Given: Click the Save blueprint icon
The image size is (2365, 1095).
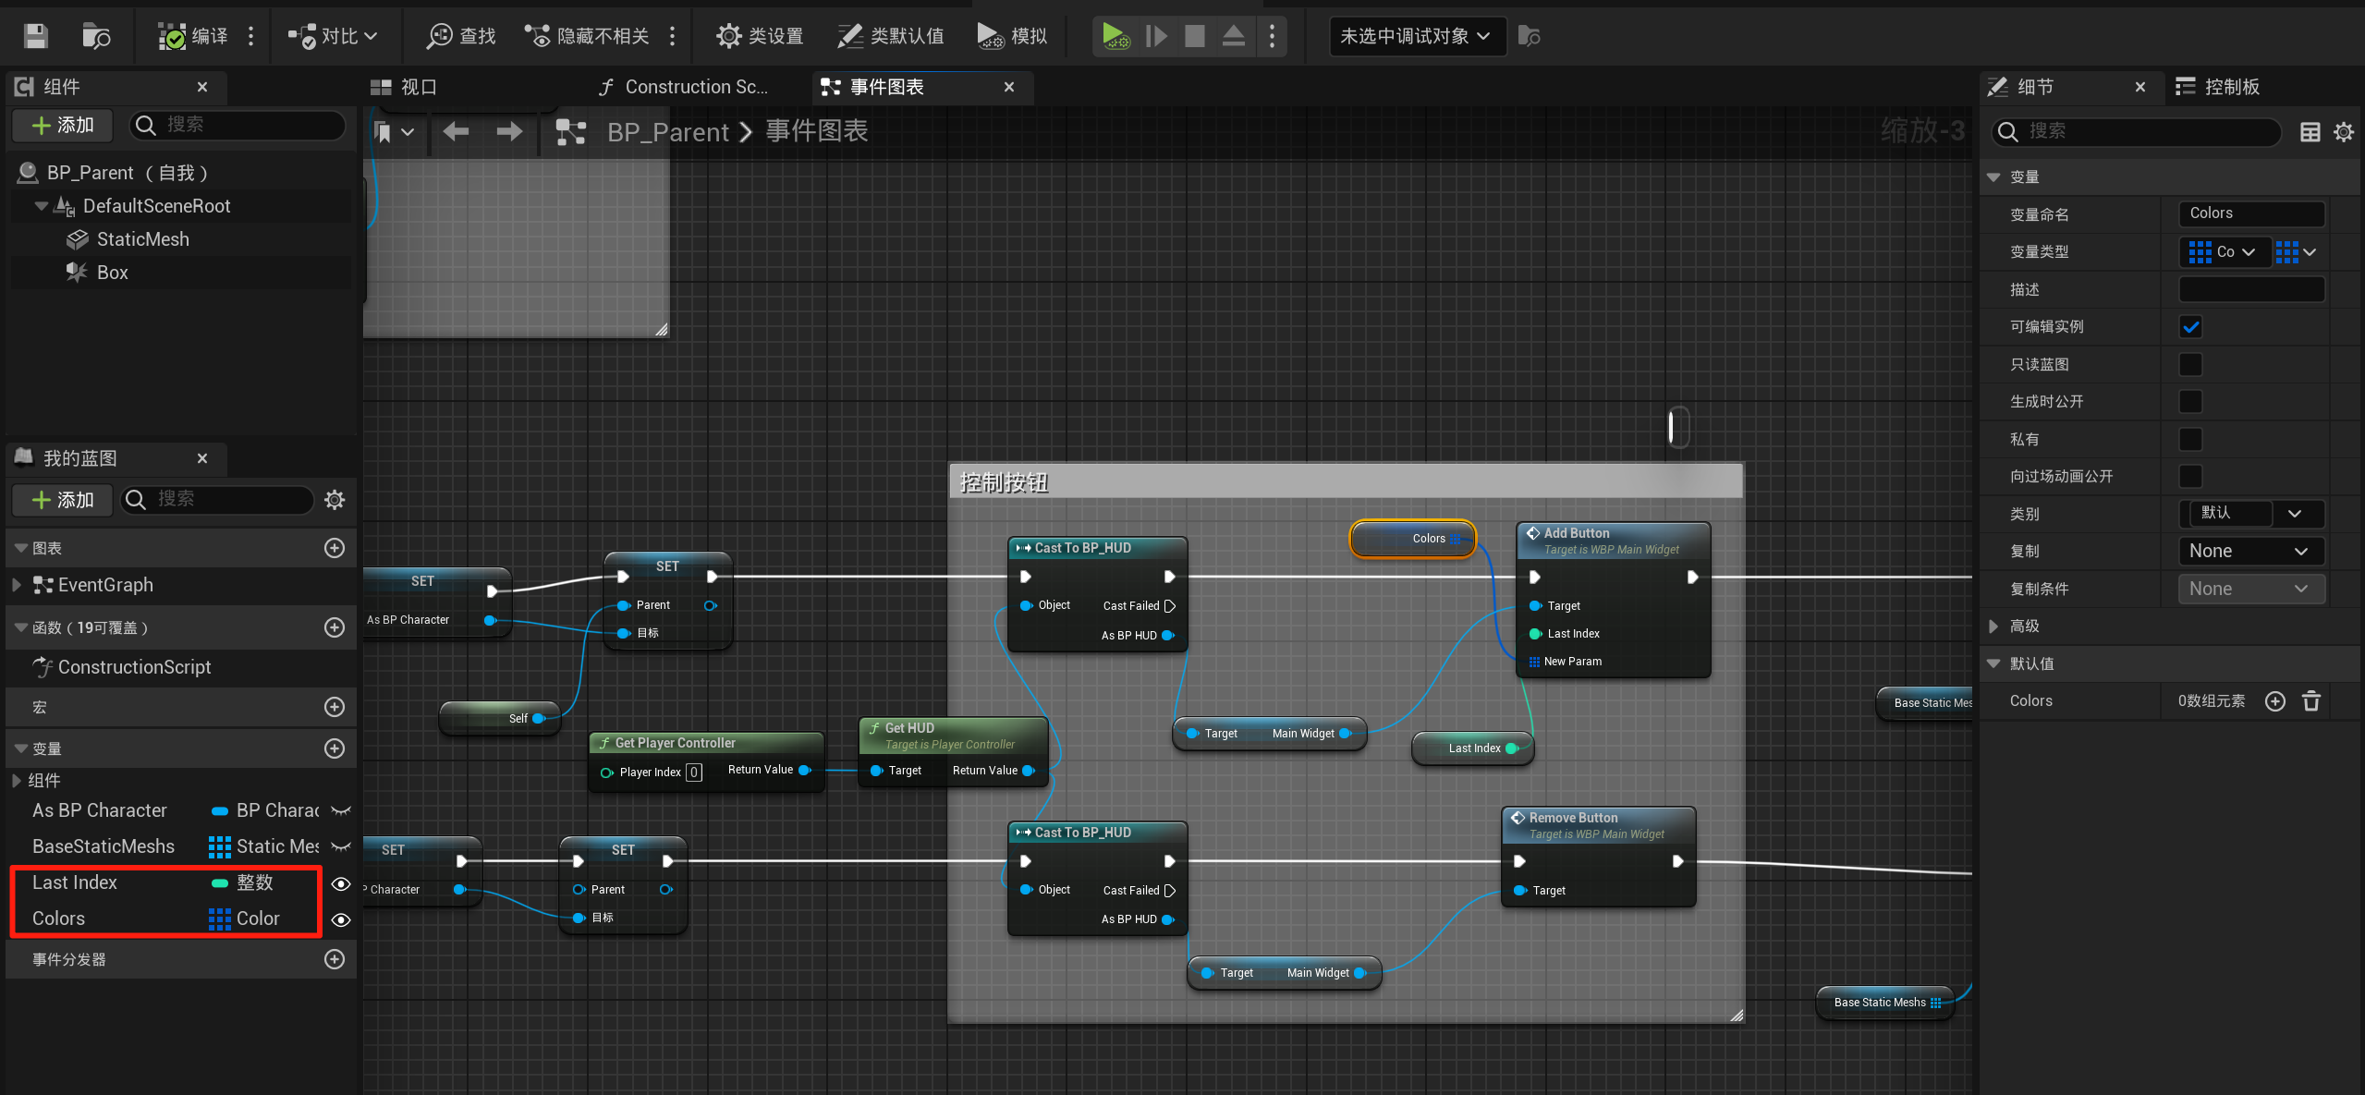Looking at the screenshot, I should point(36,36).
